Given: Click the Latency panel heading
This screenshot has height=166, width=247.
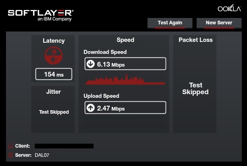Looking at the screenshot, I should (54, 41).
